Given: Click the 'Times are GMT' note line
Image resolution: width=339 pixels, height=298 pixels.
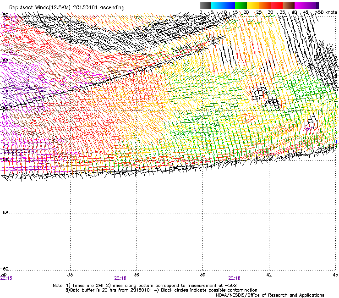Looking at the screenshot, I should point(145,286).
